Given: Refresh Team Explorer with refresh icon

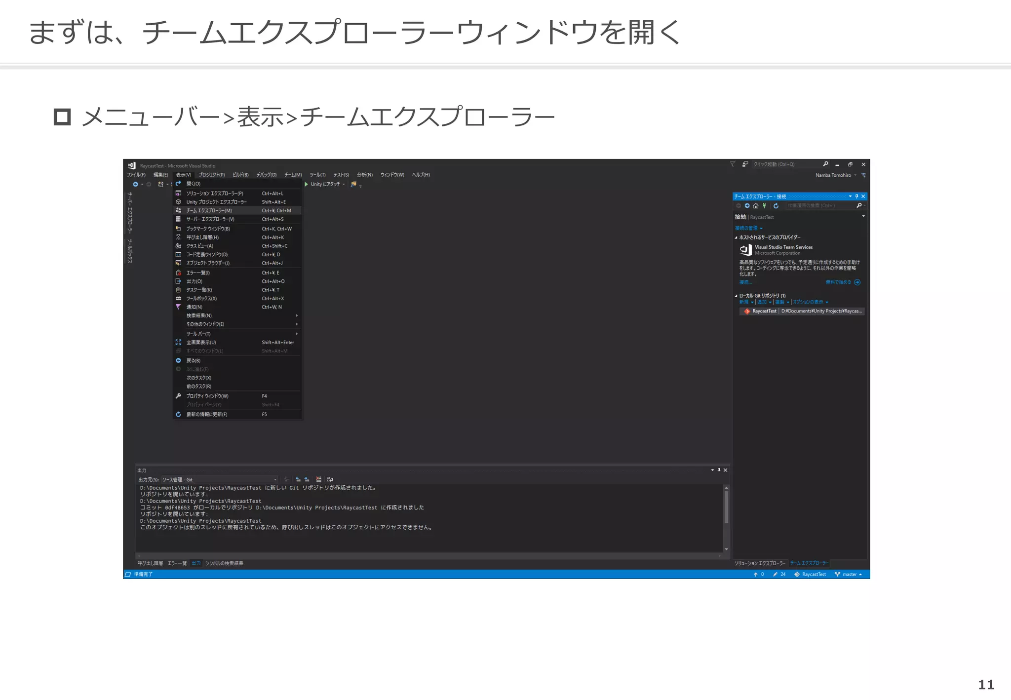Looking at the screenshot, I should coord(776,206).
